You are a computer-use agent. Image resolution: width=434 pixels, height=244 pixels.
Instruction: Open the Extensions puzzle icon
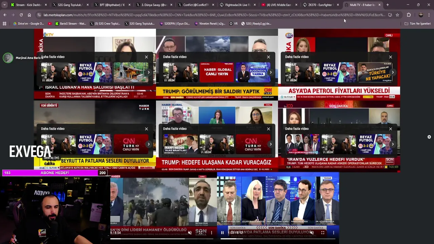point(409,15)
